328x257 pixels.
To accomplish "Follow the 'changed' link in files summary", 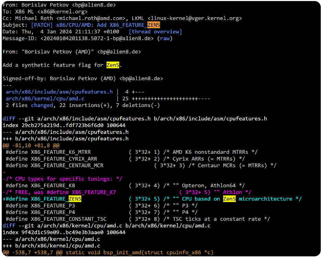I will (x=42, y=105).
